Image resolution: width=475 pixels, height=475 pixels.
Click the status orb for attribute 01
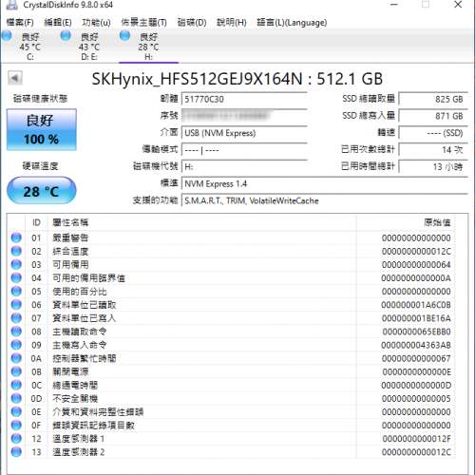16,237
